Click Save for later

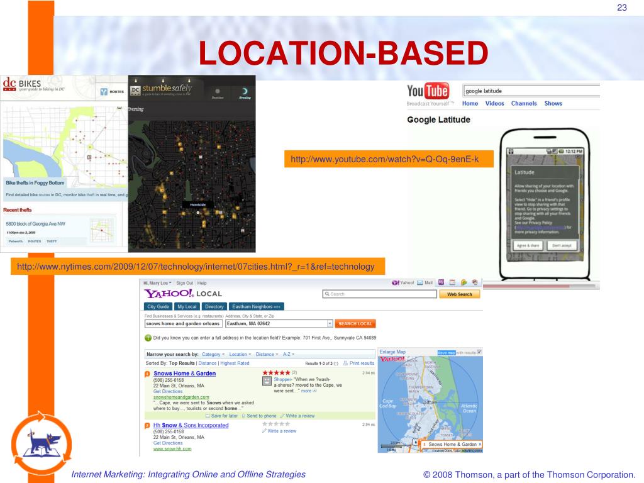coord(222,416)
